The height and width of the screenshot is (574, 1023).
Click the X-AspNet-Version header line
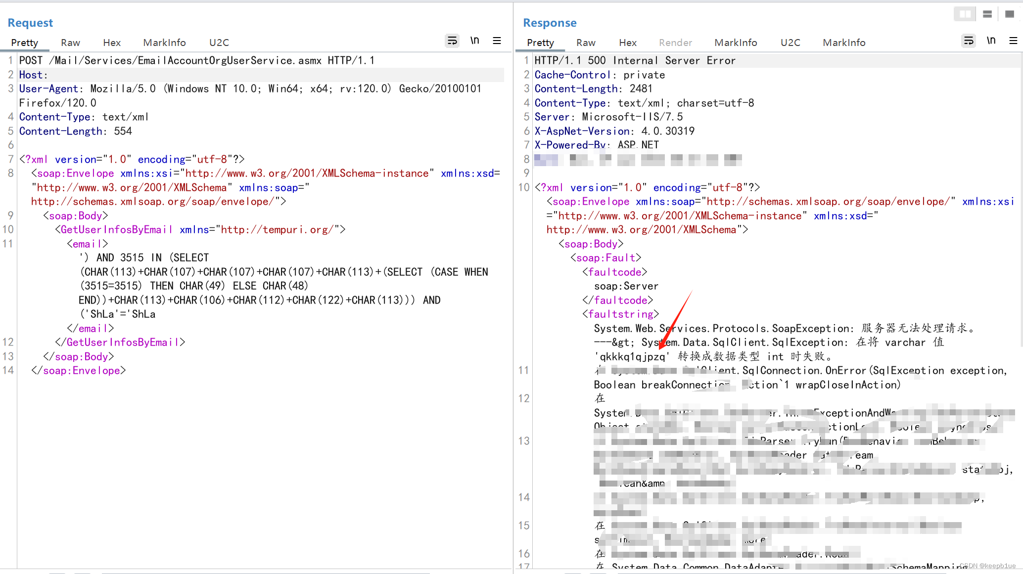point(615,131)
